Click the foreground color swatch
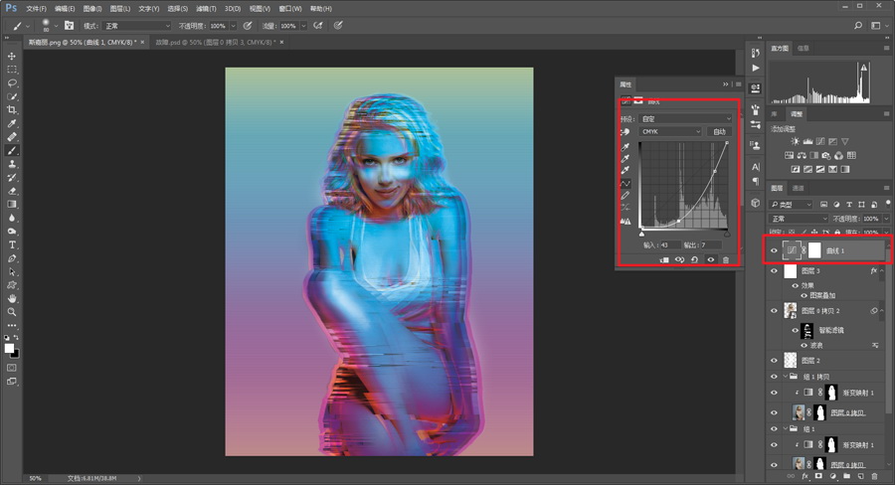The width and height of the screenshot is (895, 485). coord(9,349)
